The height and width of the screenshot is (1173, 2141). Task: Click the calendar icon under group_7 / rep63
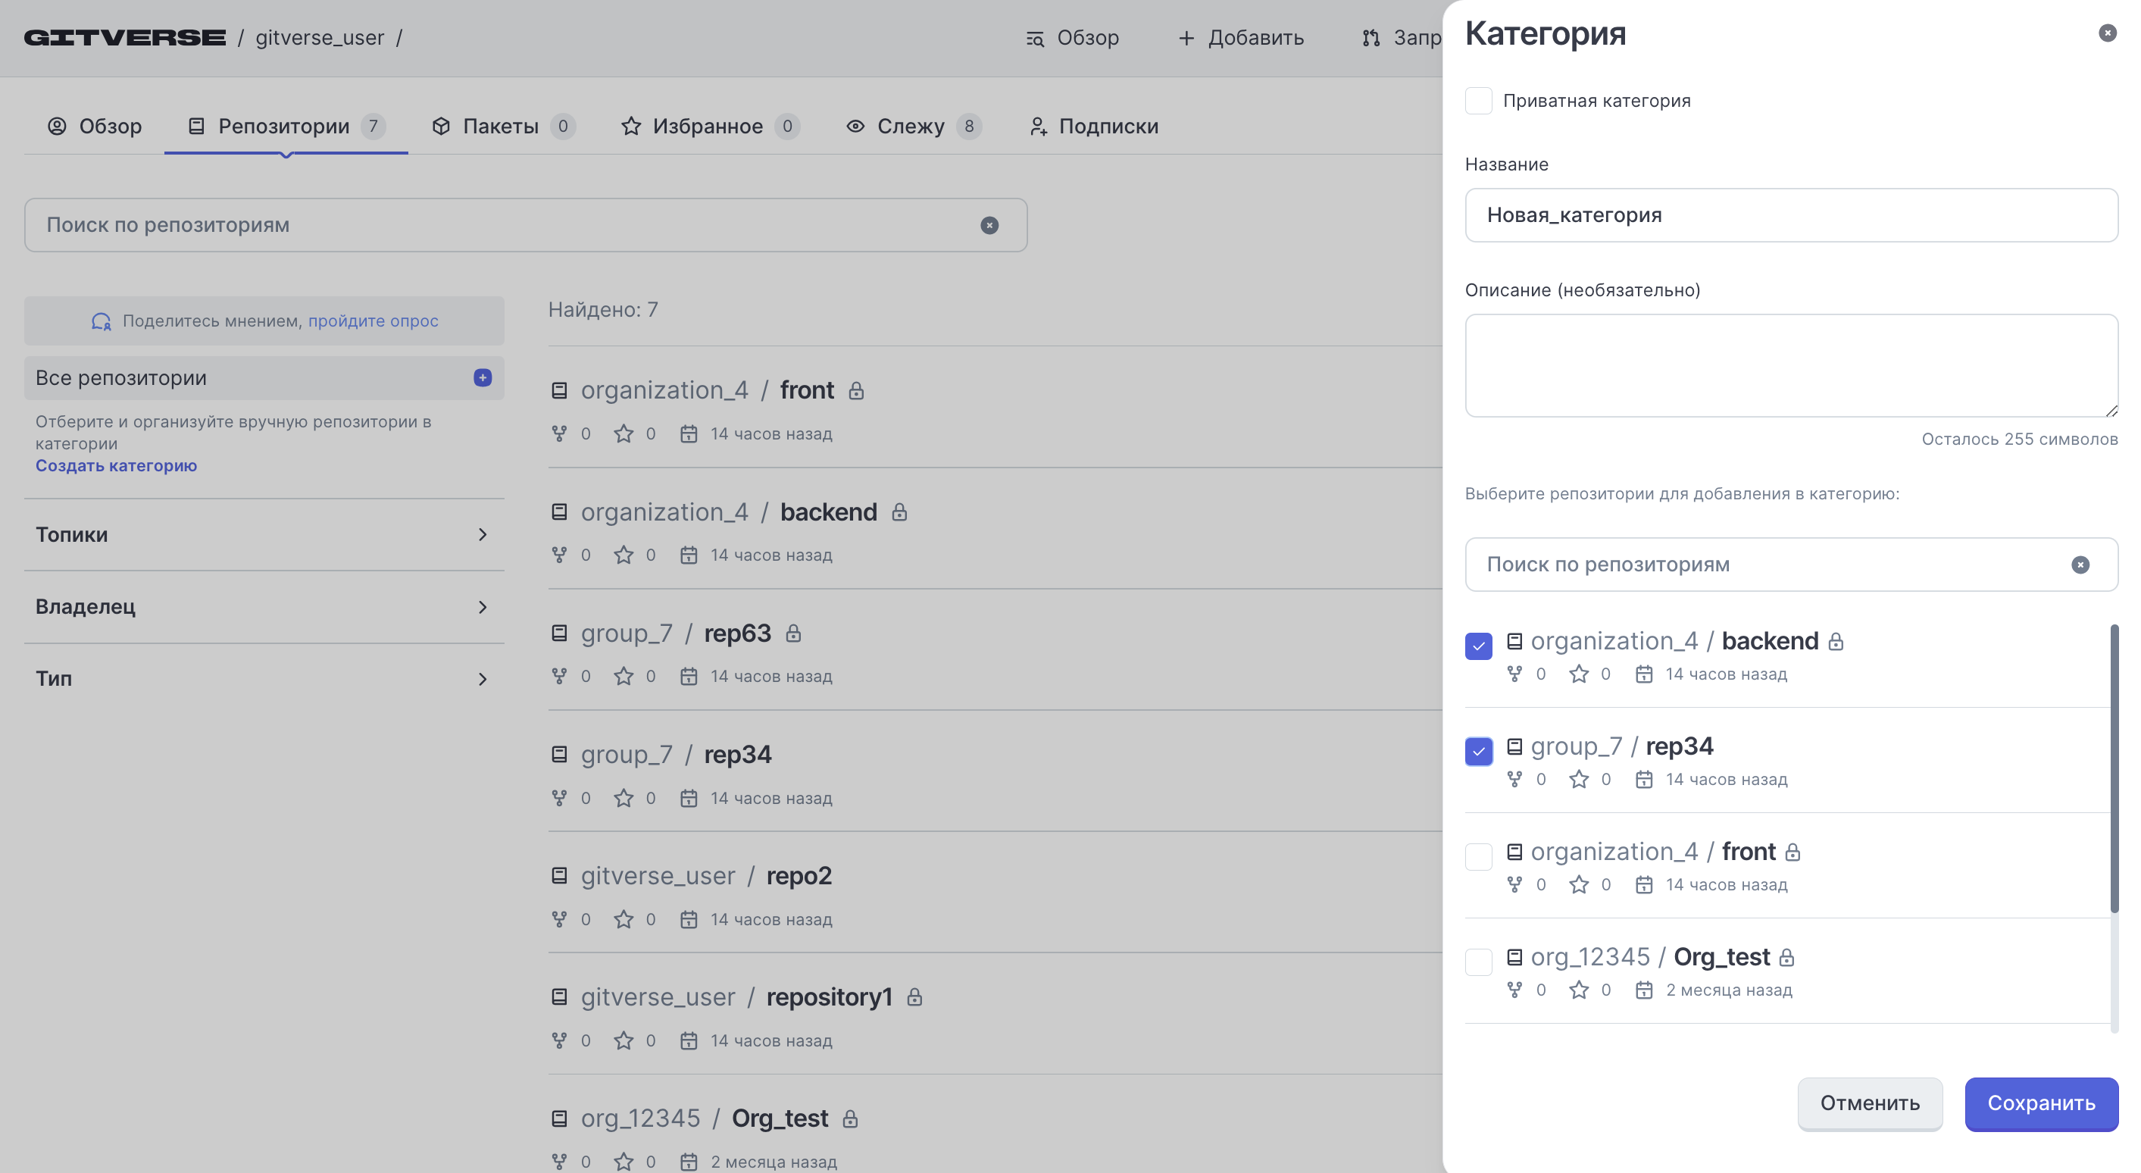click(x=688, y=676)
